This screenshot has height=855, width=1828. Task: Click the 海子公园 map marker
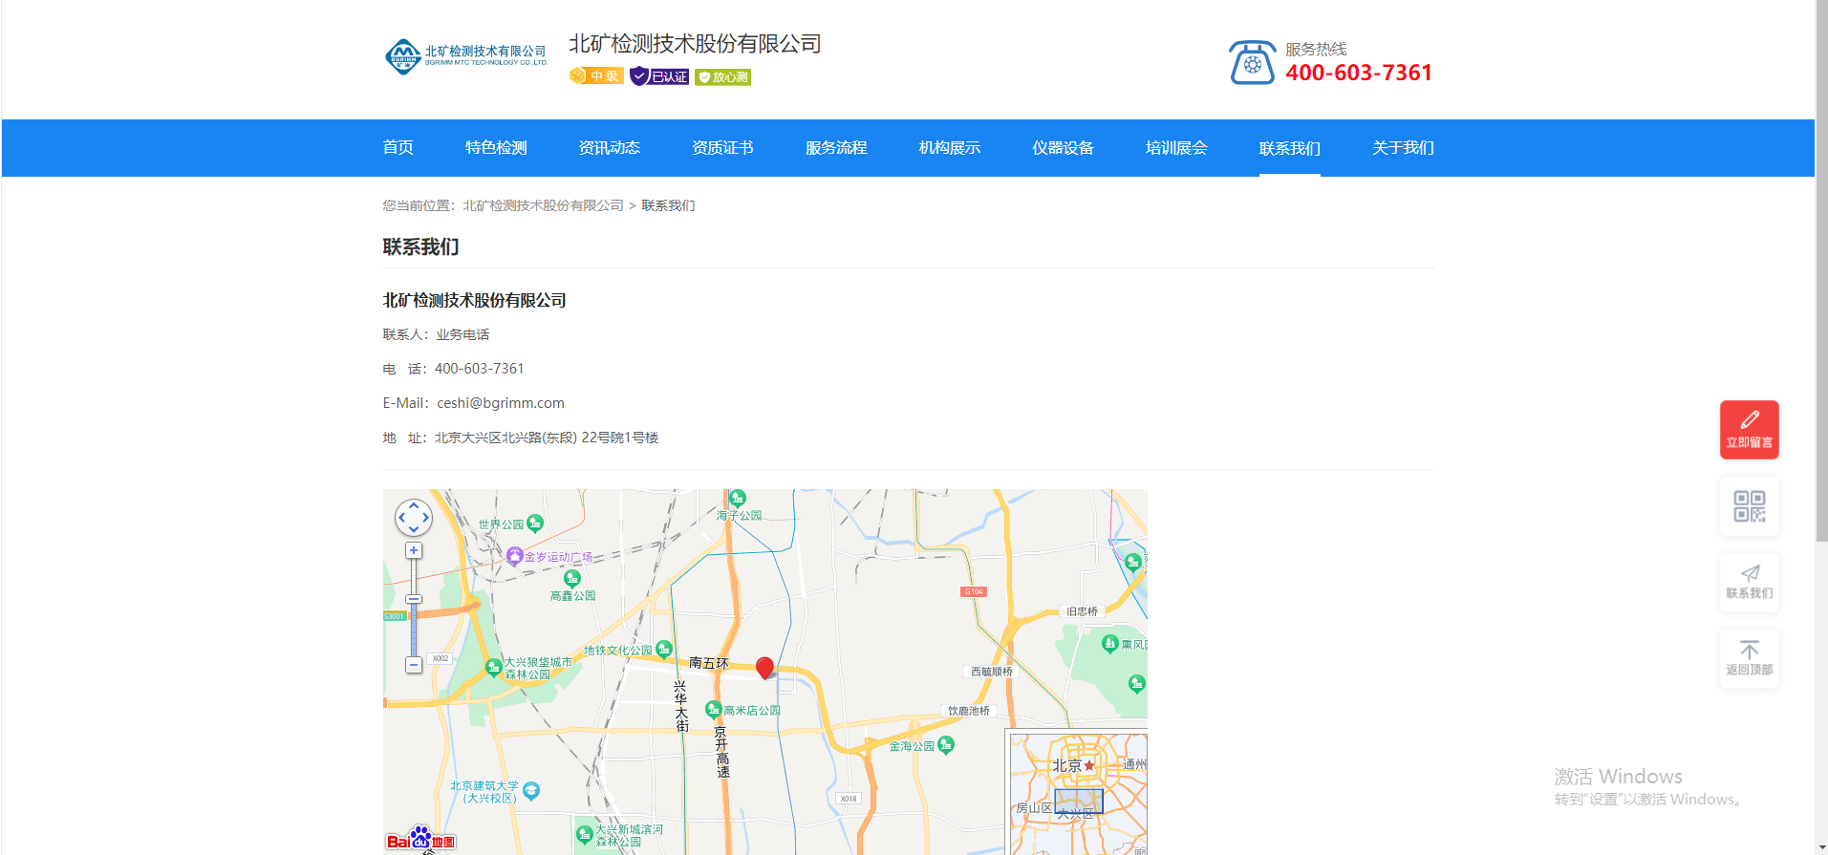737,499
